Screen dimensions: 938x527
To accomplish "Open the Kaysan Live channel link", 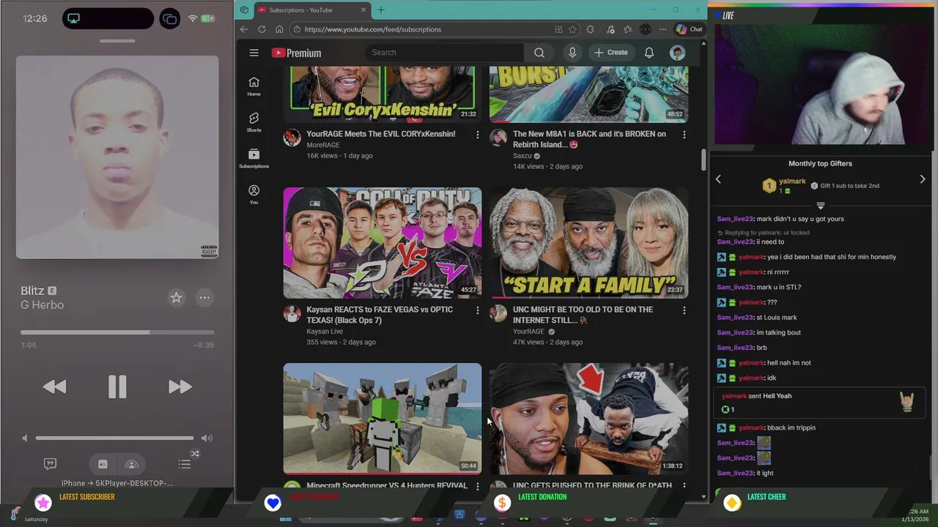I will coord(325,332).
